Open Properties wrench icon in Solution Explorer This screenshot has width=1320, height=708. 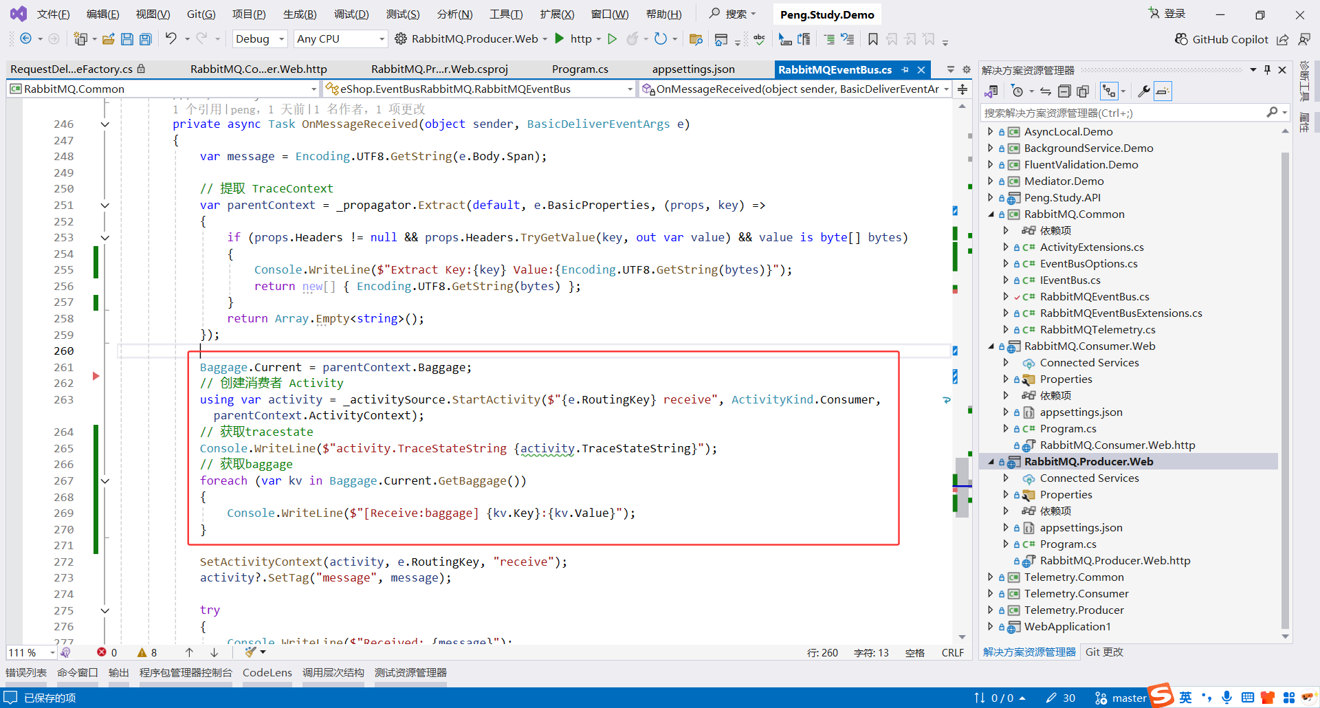tap(1144, 91)
